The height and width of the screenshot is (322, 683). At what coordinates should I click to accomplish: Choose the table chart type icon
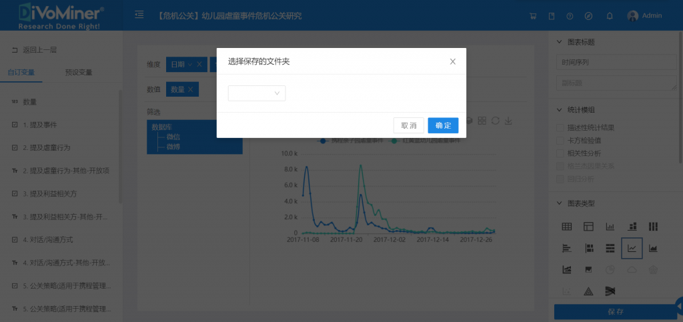coord(566,227)
